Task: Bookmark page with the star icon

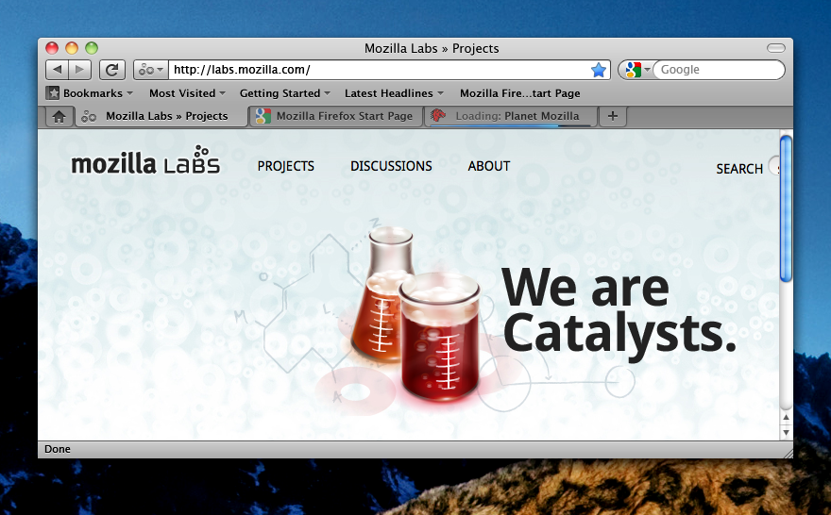Action: point(598,70)
